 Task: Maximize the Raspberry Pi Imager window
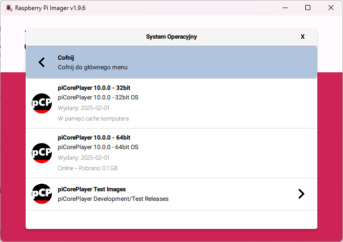pos(308,8)
